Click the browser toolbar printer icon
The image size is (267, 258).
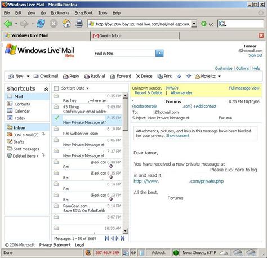(79, 24)
